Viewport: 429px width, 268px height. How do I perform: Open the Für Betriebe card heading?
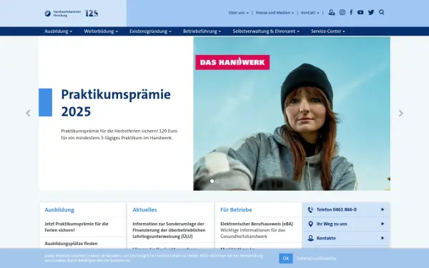point(236,209)
